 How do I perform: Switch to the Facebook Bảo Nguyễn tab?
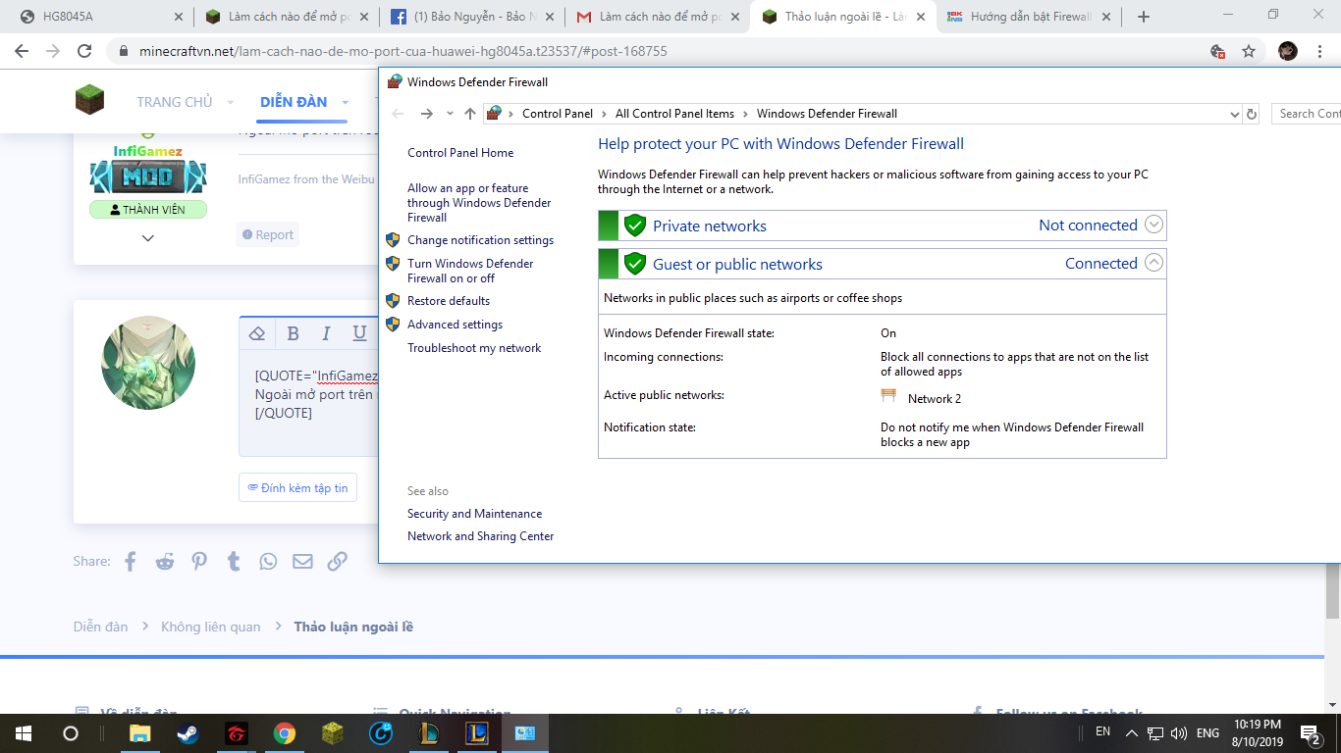pyautogui.click(x=471, y=17)
